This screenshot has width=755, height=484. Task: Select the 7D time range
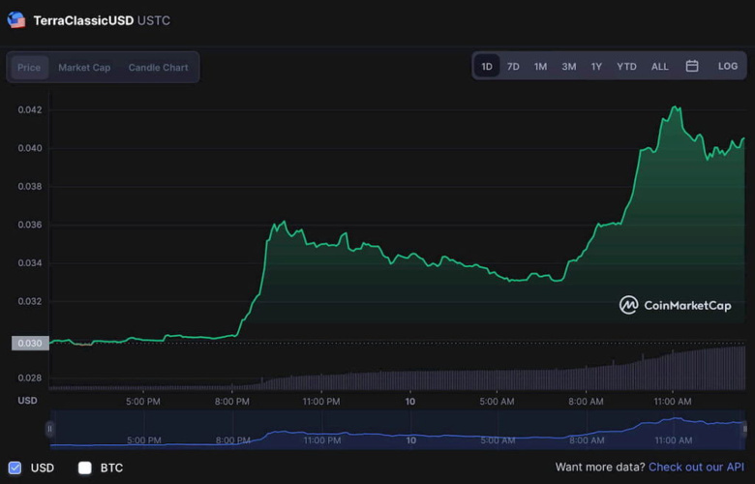(513, 67)
